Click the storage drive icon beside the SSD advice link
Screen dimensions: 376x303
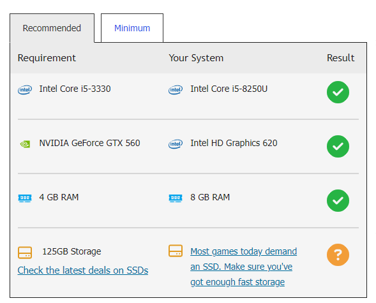[176, 251]
